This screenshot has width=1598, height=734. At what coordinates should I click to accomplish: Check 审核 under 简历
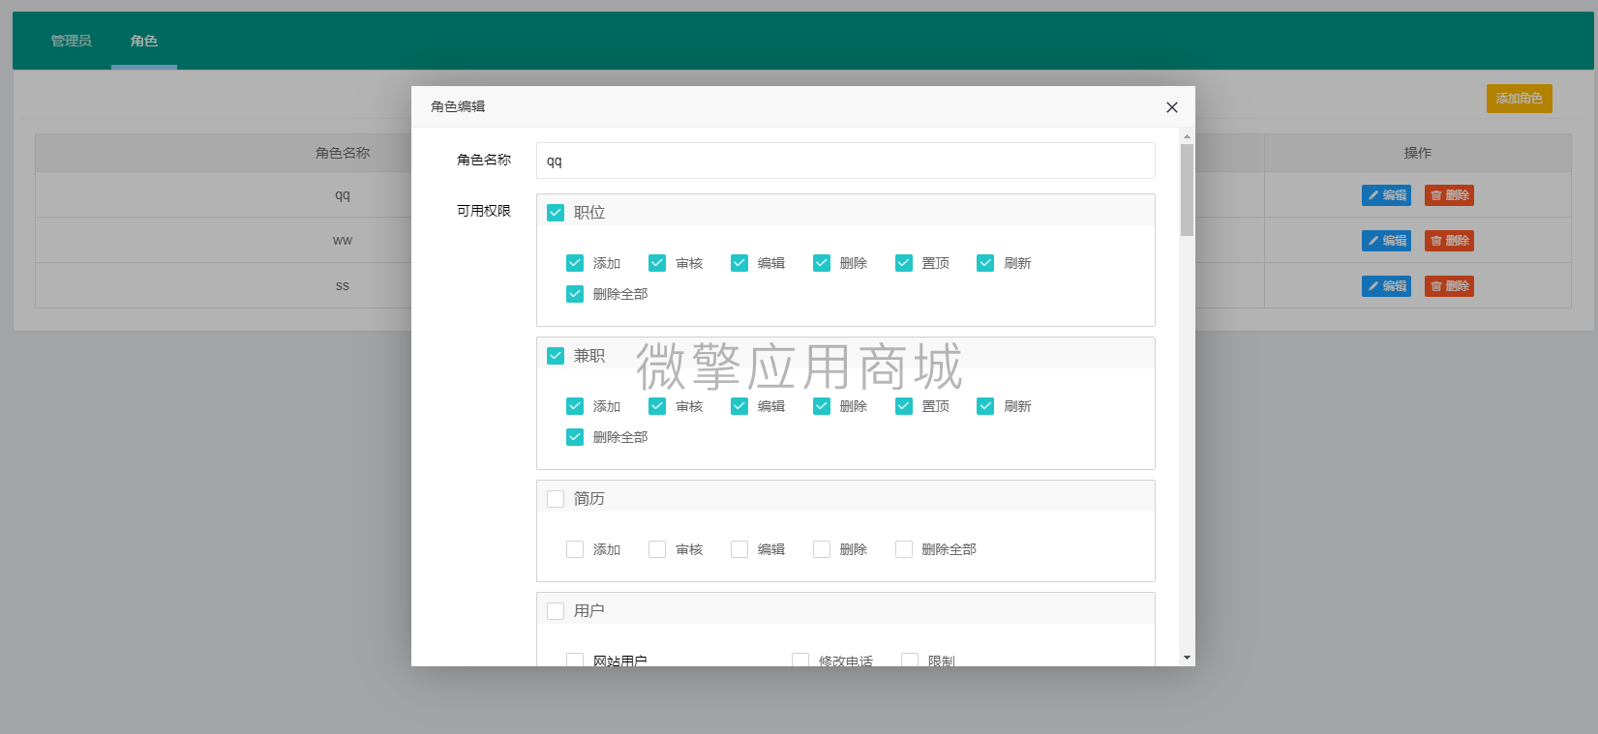657,549
